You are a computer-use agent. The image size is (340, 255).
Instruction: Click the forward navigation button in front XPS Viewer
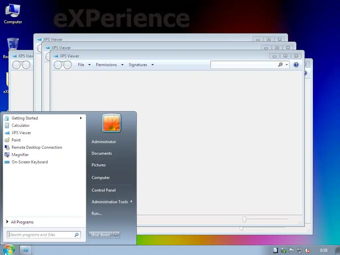pos(67,65)
